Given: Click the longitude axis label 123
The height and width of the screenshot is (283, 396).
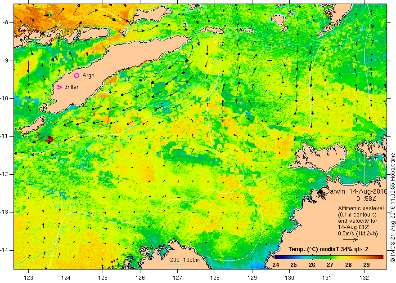Looking at the screenshot, I should [28, 278].
